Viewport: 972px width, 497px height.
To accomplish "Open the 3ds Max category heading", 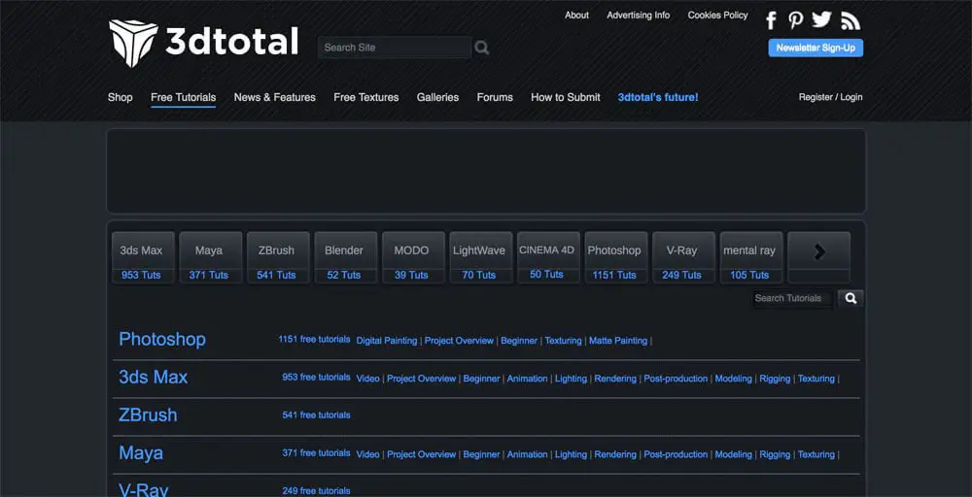I will pos(154,377).
